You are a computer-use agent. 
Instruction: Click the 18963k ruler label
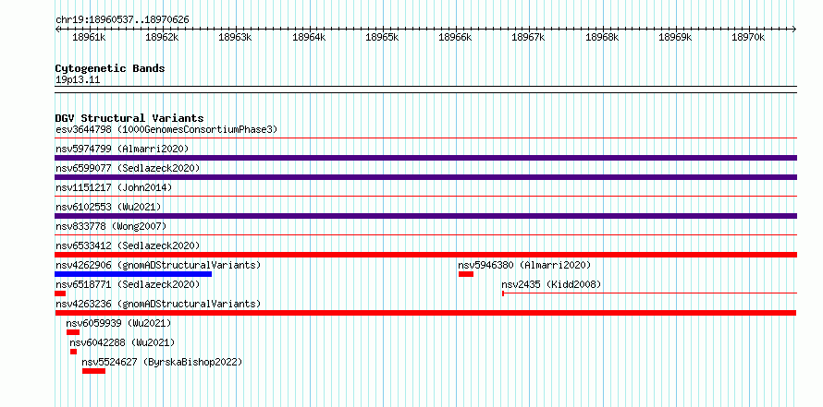[236, 37]
